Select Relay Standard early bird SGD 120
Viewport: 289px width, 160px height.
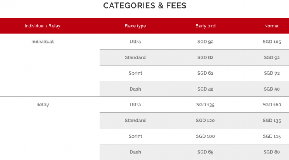205,121
